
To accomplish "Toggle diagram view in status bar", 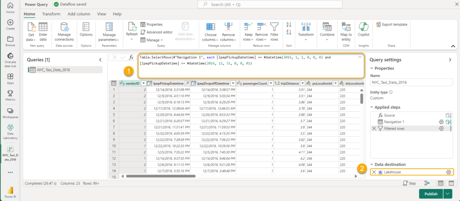I will [x=426, y=184].
